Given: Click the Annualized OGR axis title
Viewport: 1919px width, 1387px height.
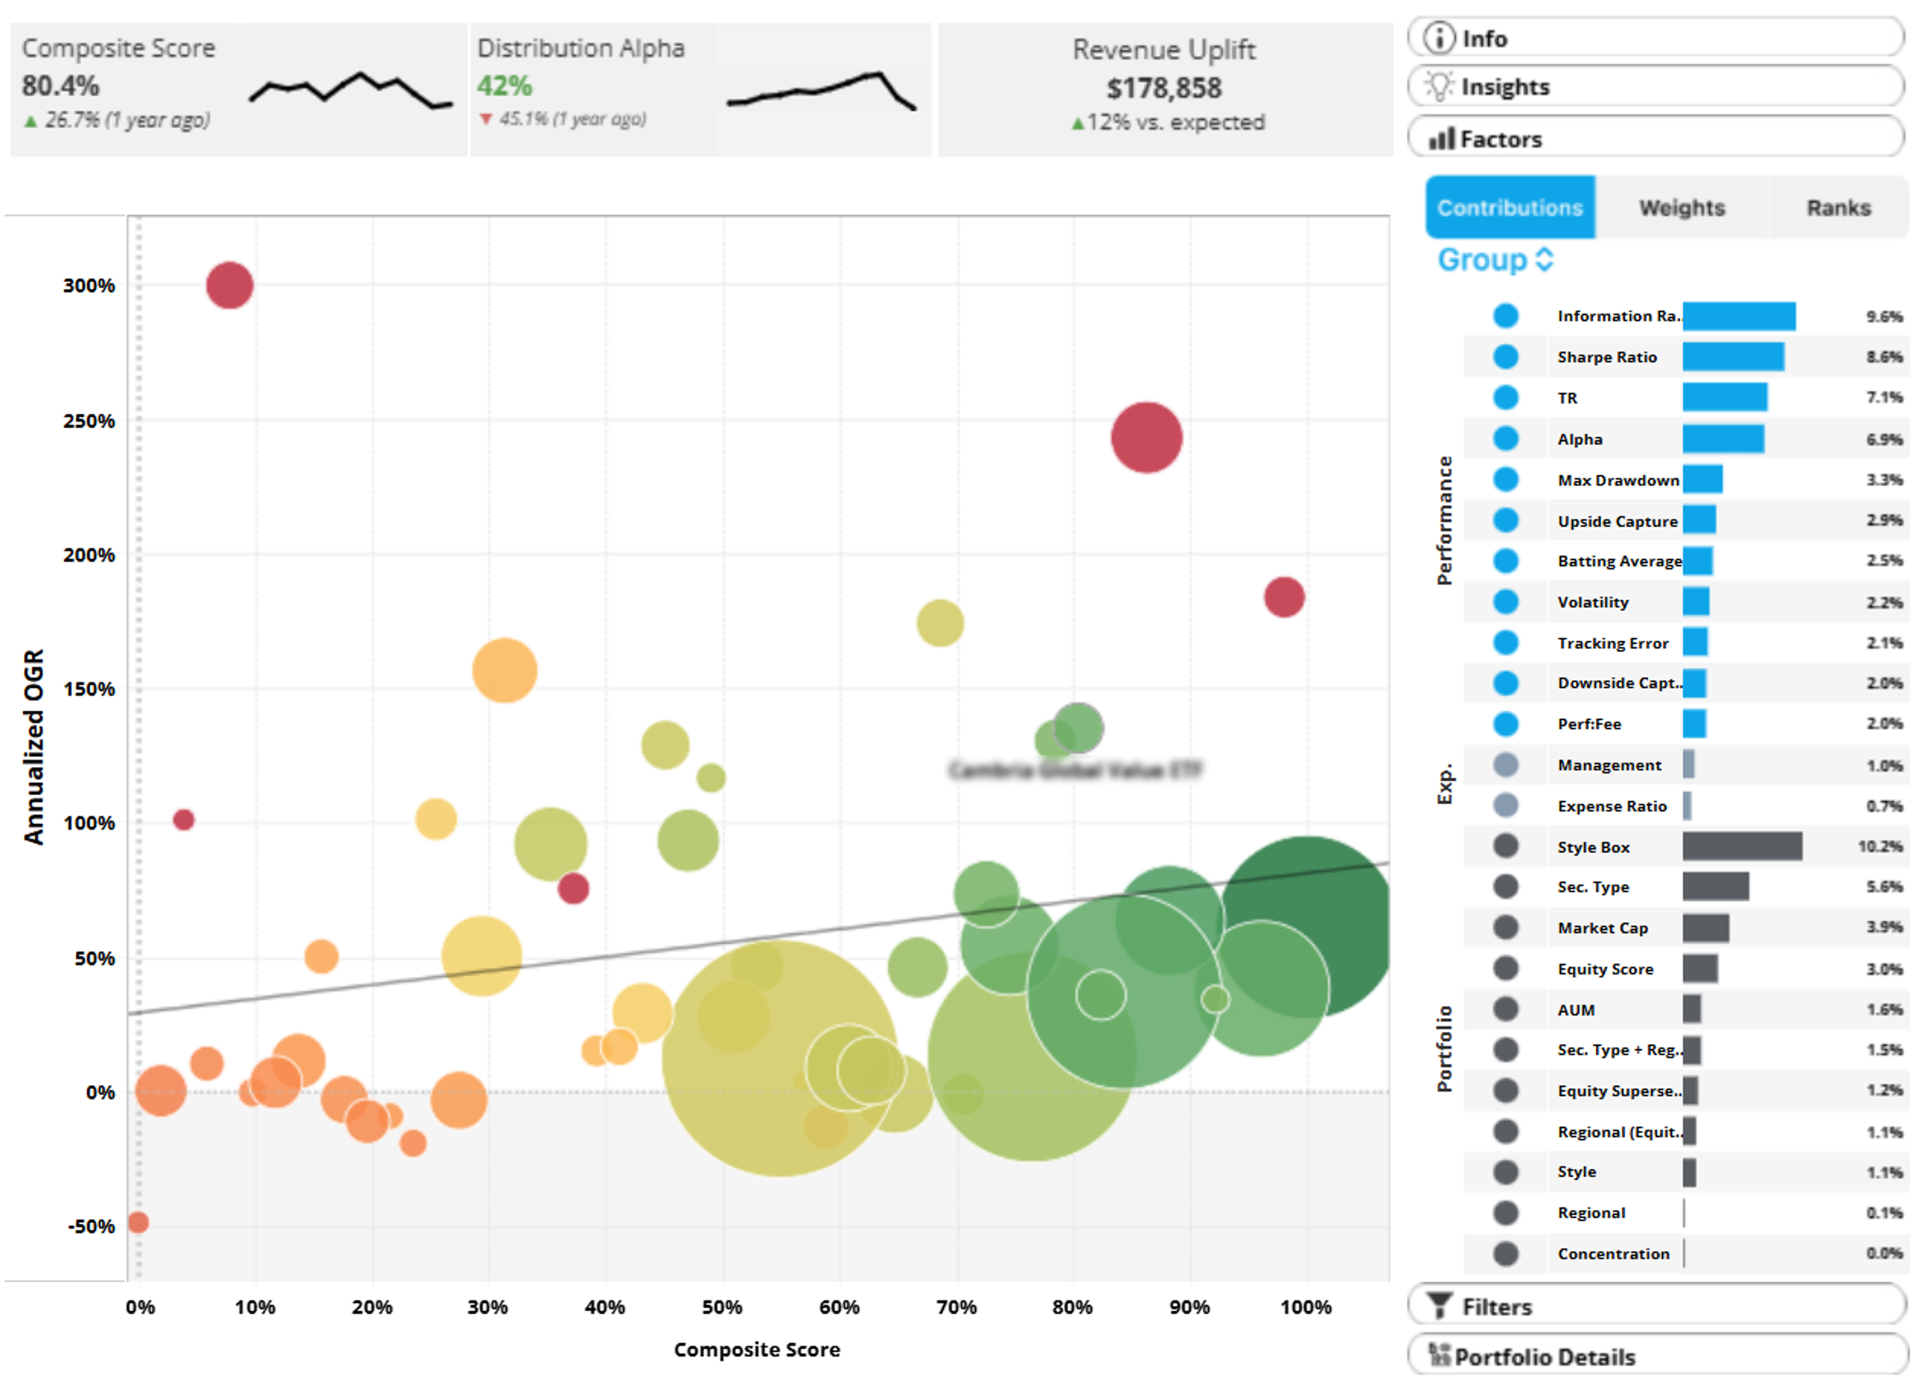Looking at the screenshot, I should [x=33, y=746].
